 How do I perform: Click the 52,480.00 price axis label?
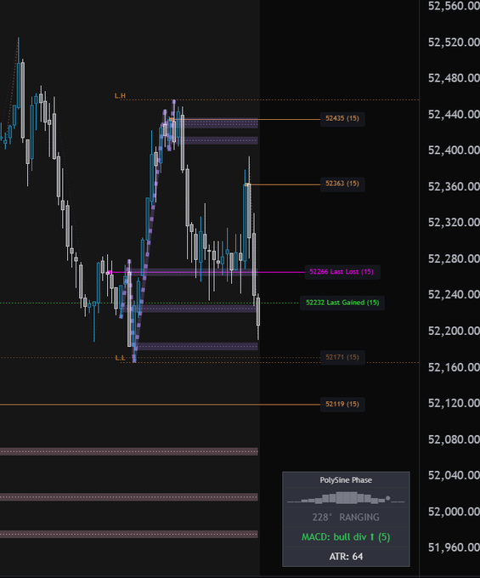(x=454, y=78)
